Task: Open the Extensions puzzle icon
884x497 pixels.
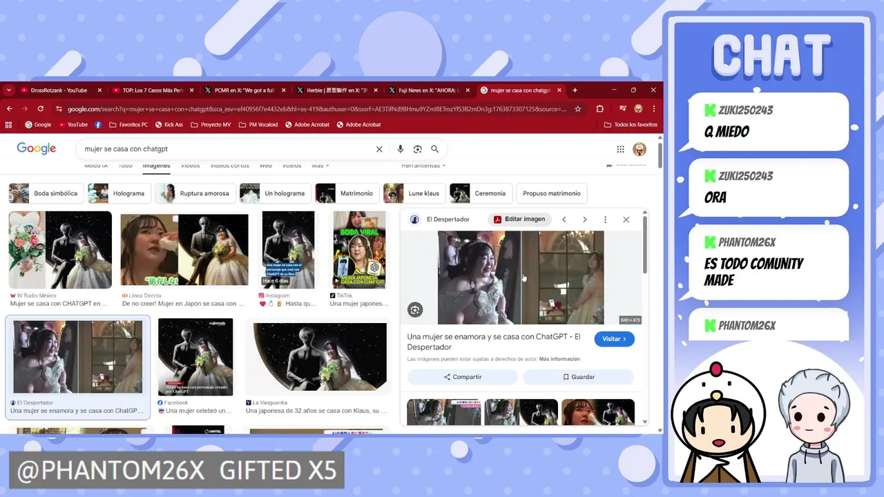Action: tap(599, 108)
